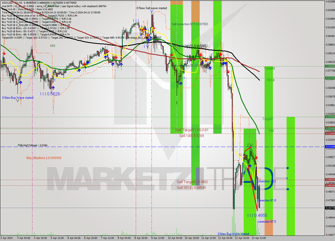Click the '13 Apr 12:00' time axis label
The image size is (335, 241).
(x=259, y=238)
